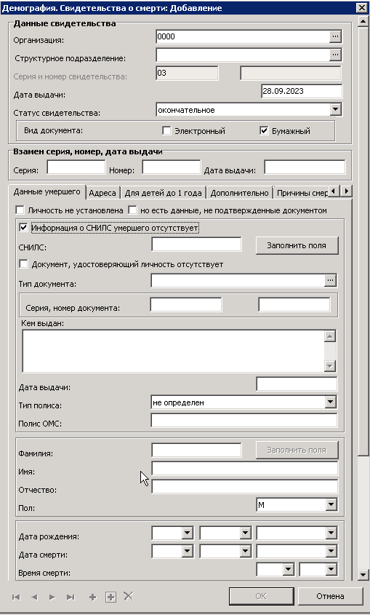The height and width of the screenshot is (615, 370).
Task: Go to last record navigation arrow
Action: 71,597
